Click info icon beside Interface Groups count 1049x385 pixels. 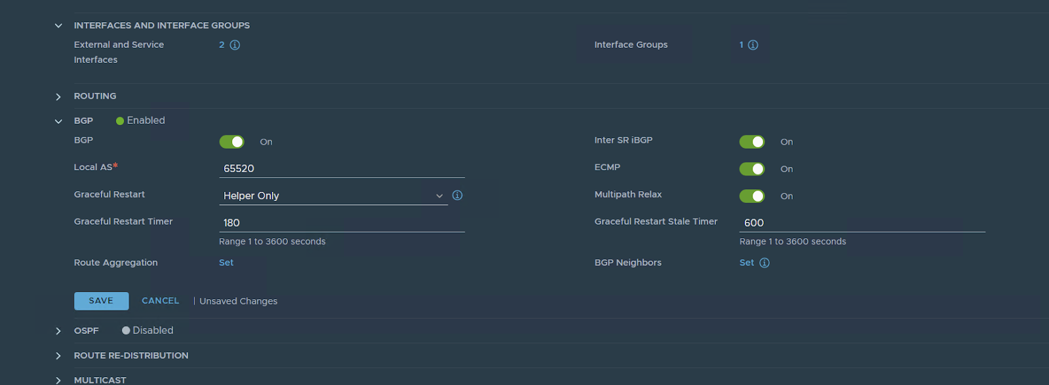pos(753,45)
